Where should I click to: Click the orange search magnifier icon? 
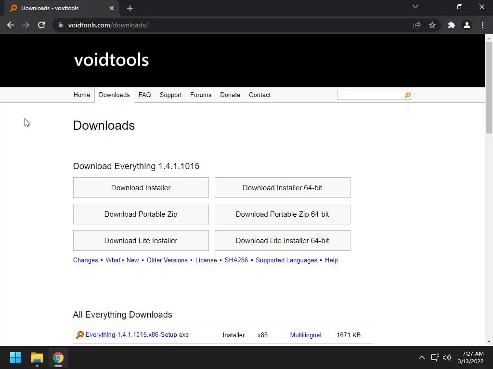407,95
